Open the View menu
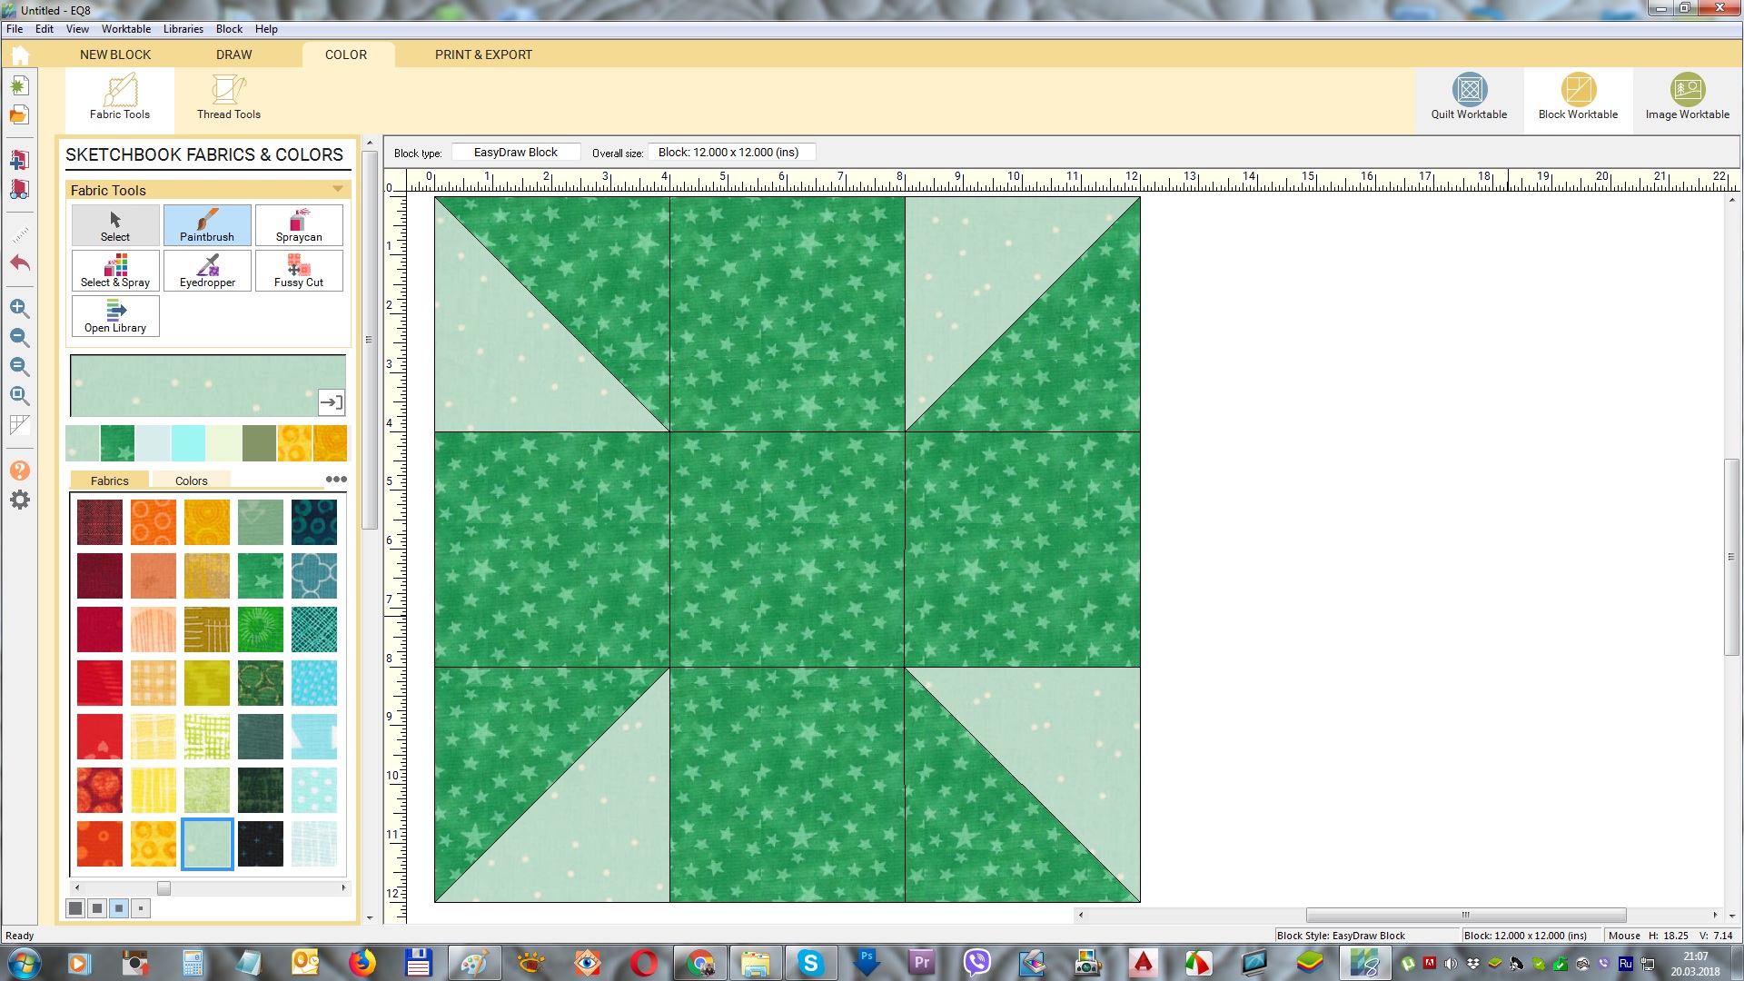 [x=77, y=29]
